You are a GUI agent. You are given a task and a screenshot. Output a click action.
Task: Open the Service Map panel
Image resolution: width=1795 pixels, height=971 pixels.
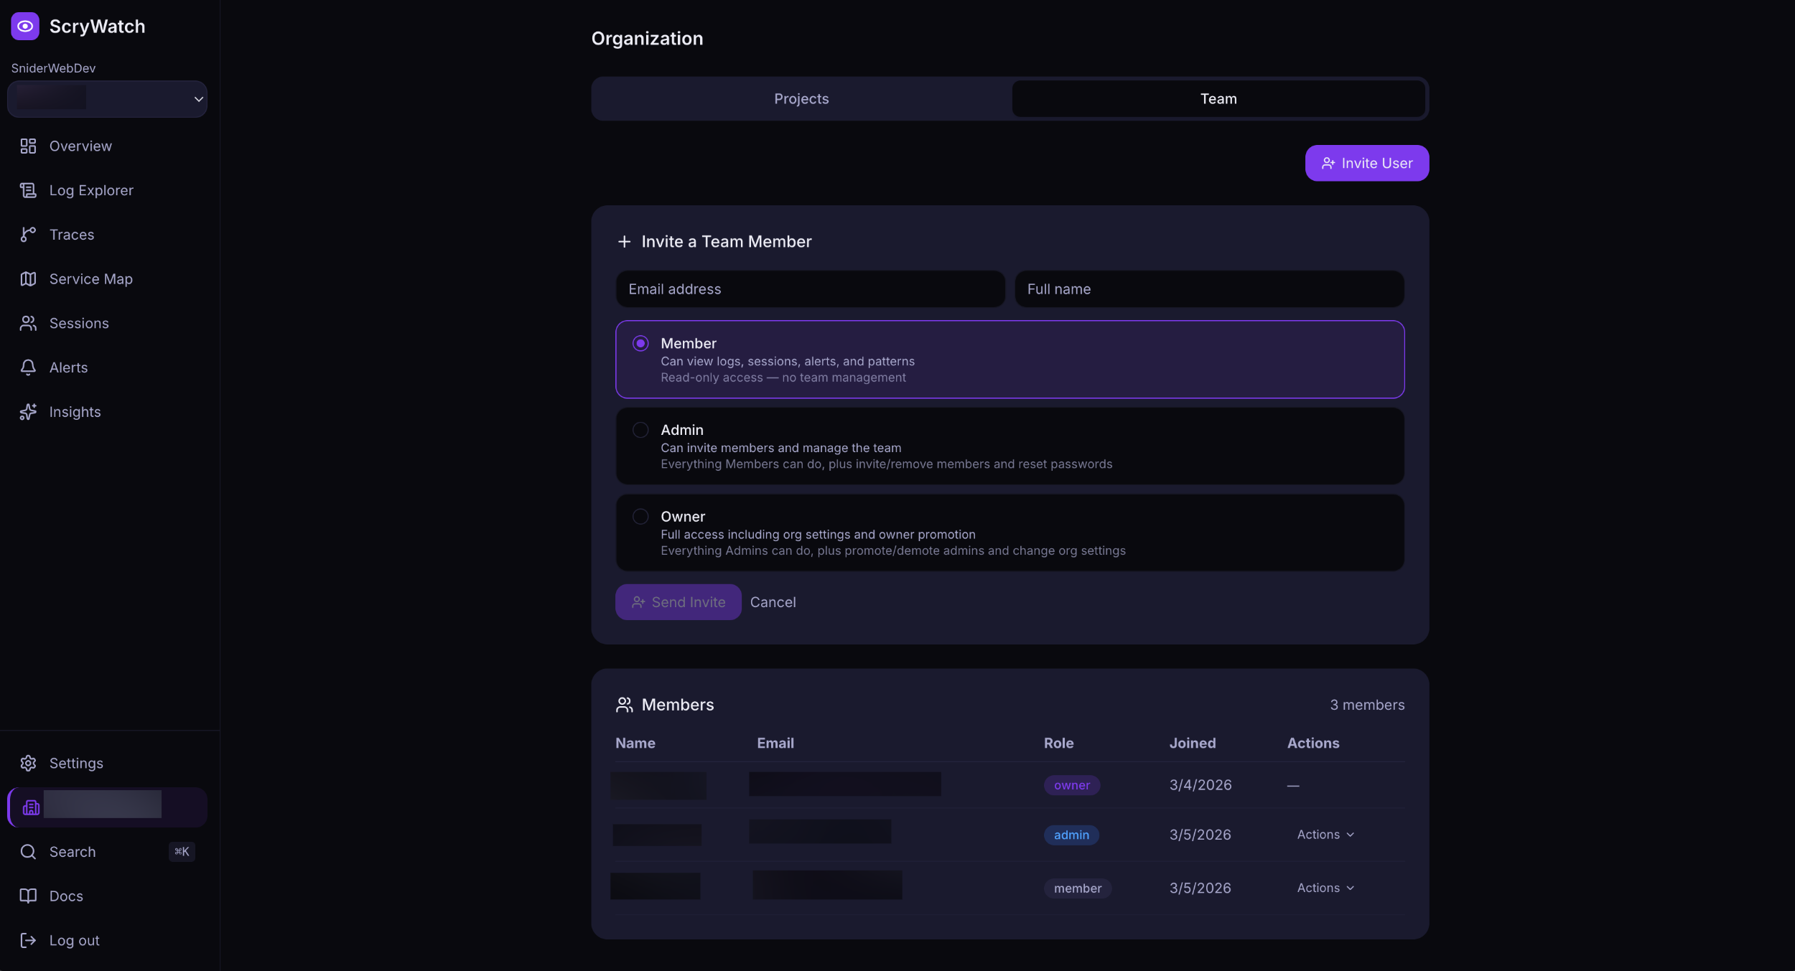29,278
